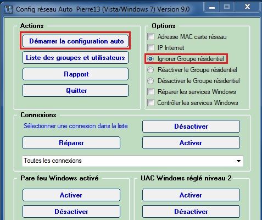Click Réparer in Connexions section
The height and width of the screenshot is (220, 262).
(x=71, y=142)
